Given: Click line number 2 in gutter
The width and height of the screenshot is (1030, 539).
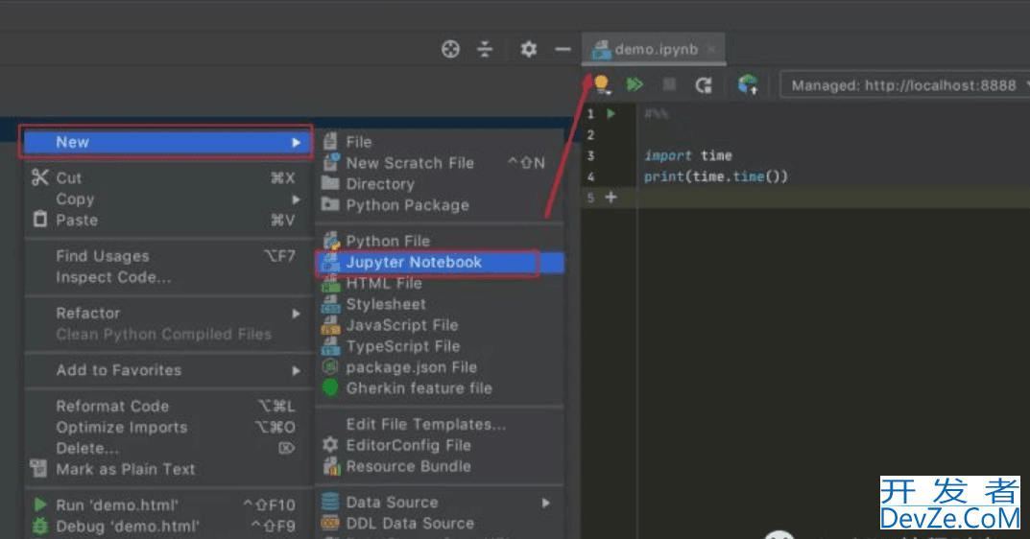Looking at the screenshot, I should 590,134.
